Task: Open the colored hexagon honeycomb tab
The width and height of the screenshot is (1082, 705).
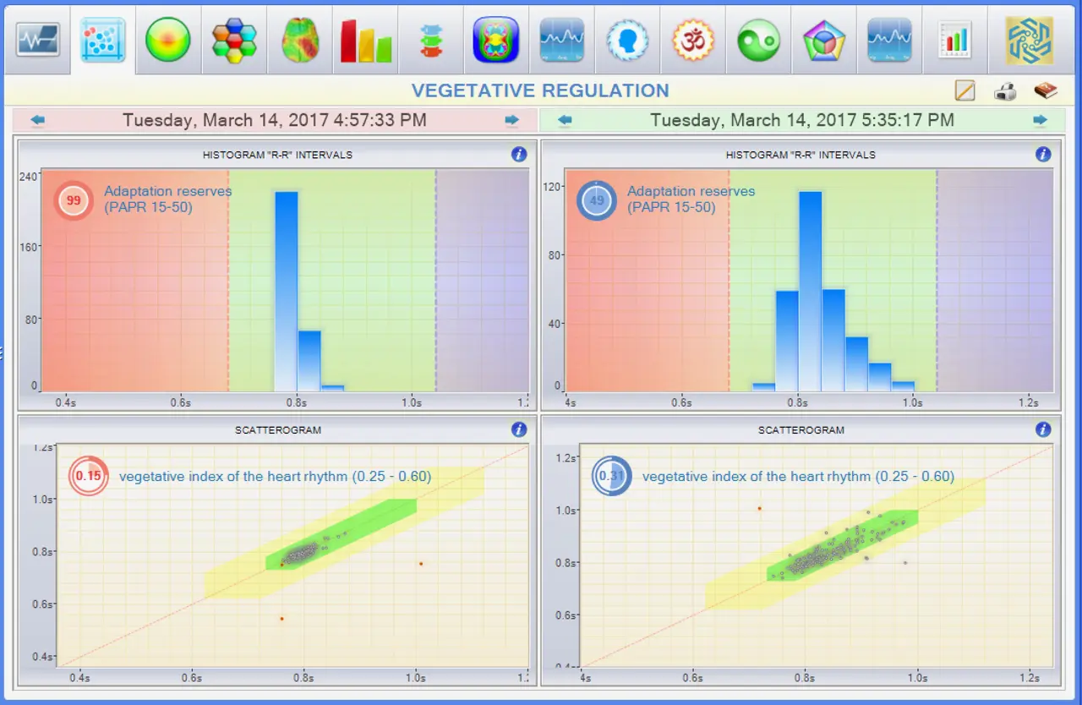Action: (x=233, y=40)
